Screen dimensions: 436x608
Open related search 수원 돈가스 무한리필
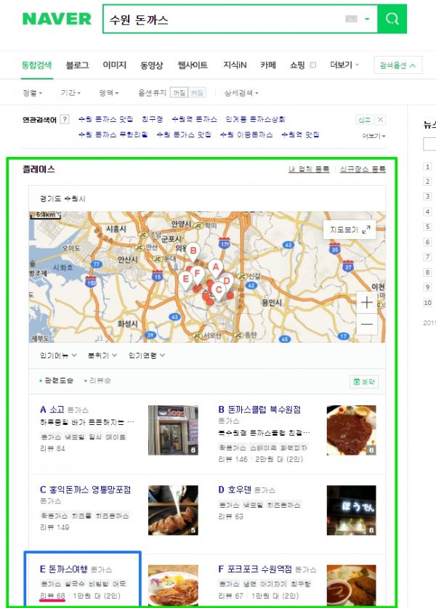tap(113, 134)
